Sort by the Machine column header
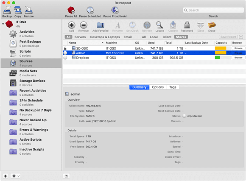The height and width of the screenshot is (181, 246). [x=119, y=43]
